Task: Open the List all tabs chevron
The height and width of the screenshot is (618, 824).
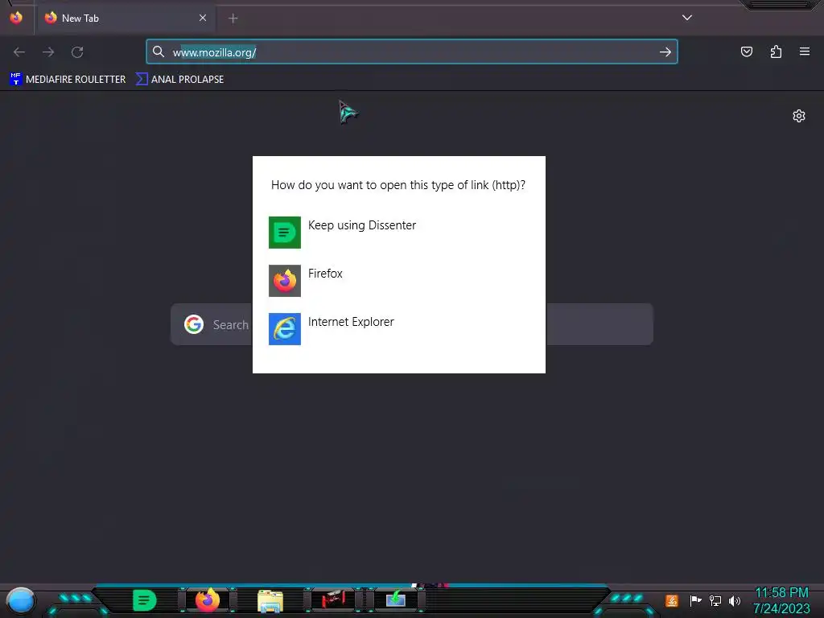Action: (687, 18)
